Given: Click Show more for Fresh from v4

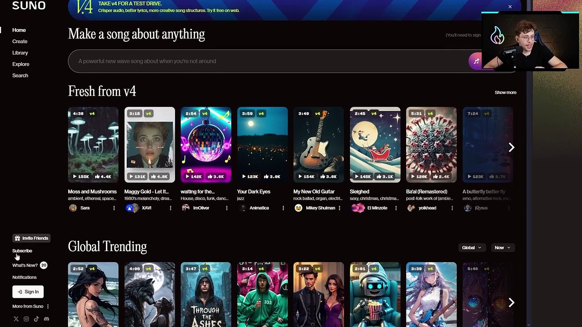Looking at the screenshot, I should (x=506, y=93).
